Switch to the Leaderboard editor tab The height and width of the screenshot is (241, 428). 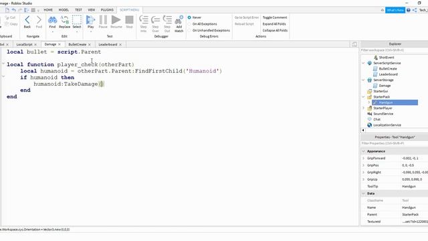[x=108, y=44]
